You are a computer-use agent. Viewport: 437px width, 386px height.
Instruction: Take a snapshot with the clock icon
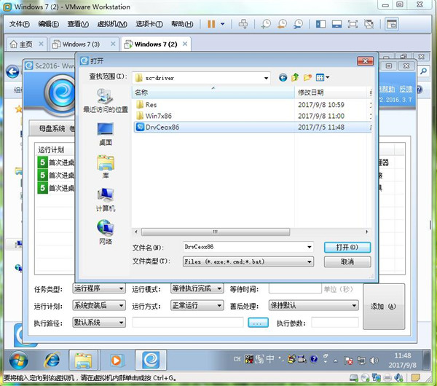click(x=266, y=24)
